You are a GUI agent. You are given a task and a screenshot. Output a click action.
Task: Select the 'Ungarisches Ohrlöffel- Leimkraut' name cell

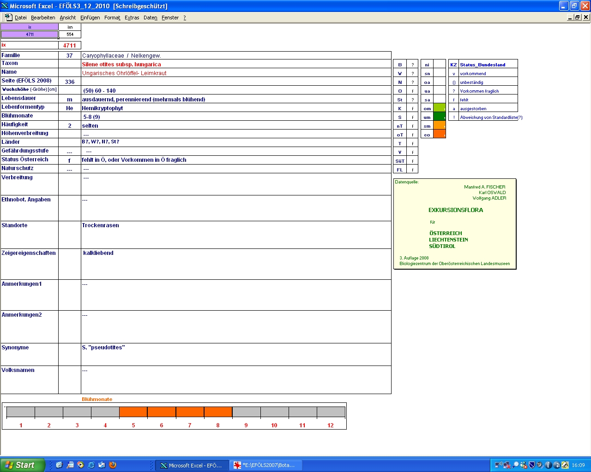(x=236, y=73)
